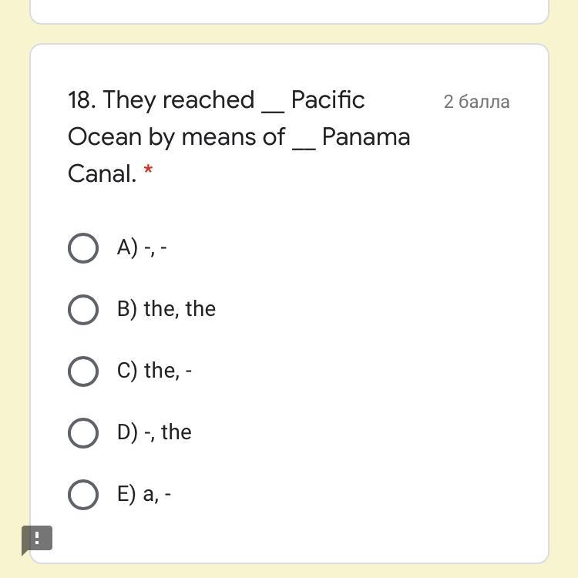Image resolution: width=578 pixels, height=578 pixels.
Task: Click the 'C) the, -' answer label text
Action: pyautogui.click(x=154, y=371)
